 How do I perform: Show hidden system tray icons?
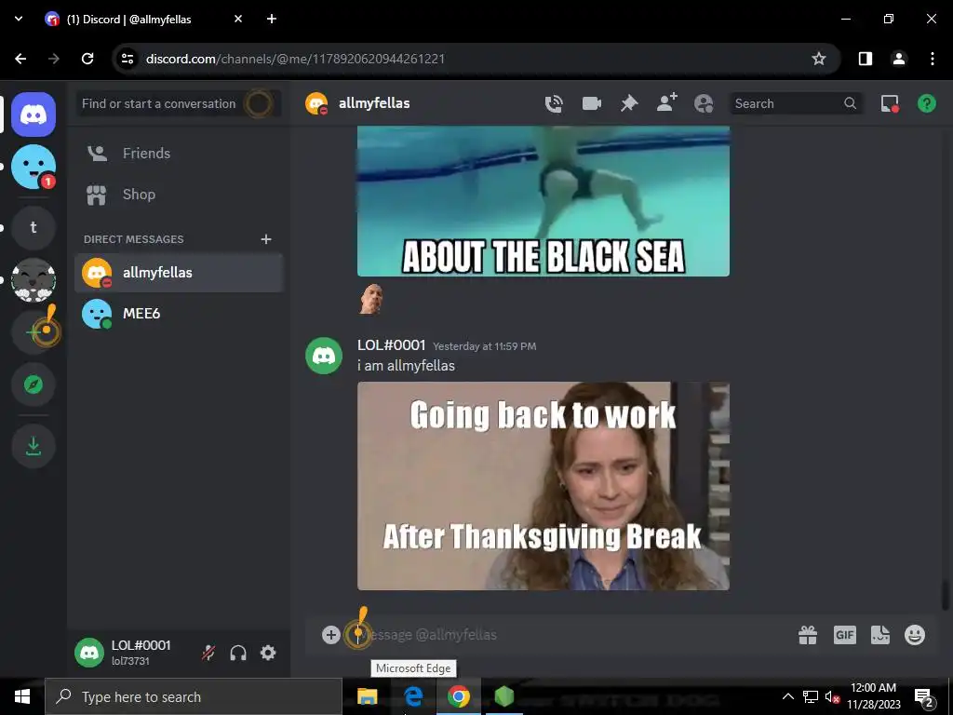coord(787,696)
